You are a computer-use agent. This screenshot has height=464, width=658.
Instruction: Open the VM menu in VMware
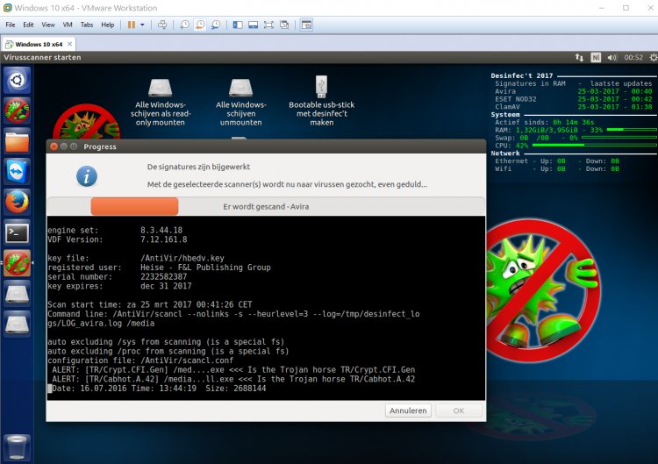click(x=68, y=25)
